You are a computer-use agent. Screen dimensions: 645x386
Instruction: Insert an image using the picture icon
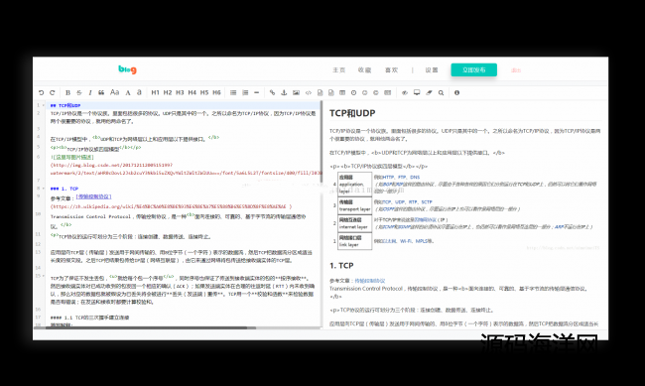pyautogui.click(x=296, y=92)
